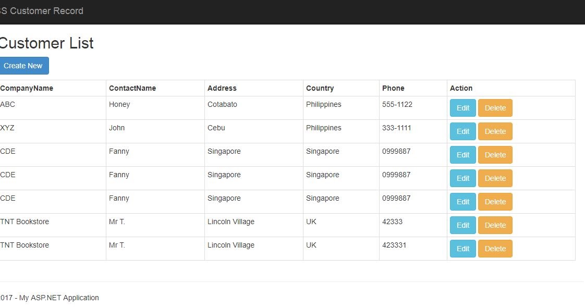585x307 pixels.
Task: Edit the last TNT Bookstore record
Action: 462,249
